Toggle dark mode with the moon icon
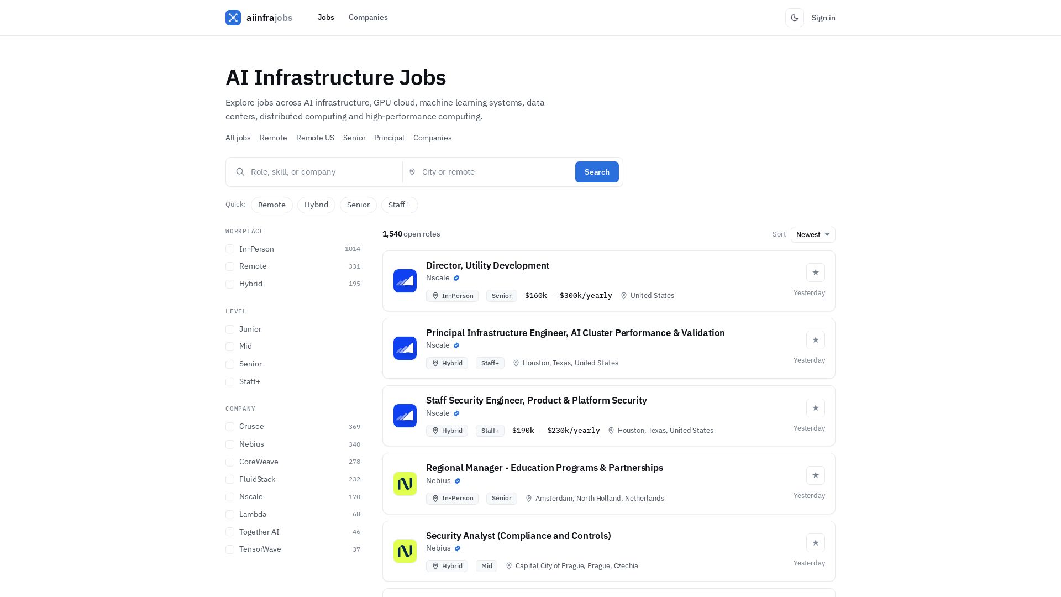This screenshot has height=597, width=1061. tap(795, 18)
